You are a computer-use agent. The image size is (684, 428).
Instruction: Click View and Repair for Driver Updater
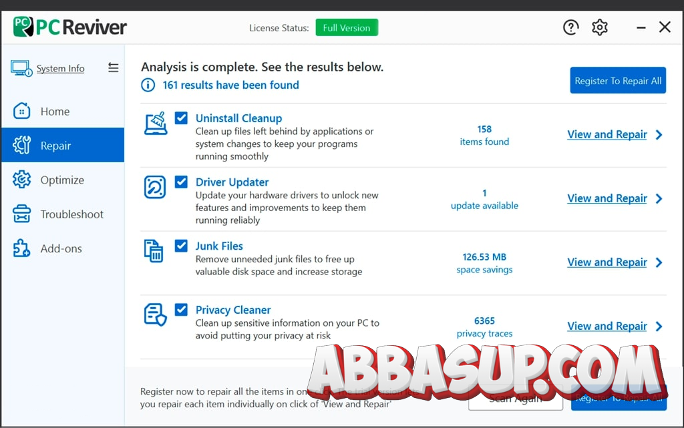[x=607, y=198]
